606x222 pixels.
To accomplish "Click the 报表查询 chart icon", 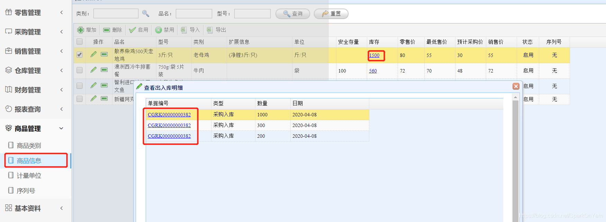I will [9, 109].
